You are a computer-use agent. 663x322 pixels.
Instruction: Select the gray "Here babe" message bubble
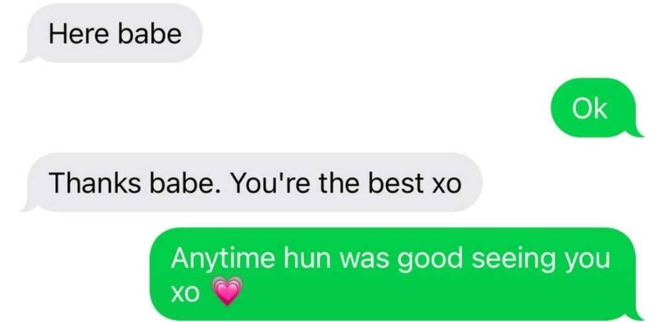(111, 34)
